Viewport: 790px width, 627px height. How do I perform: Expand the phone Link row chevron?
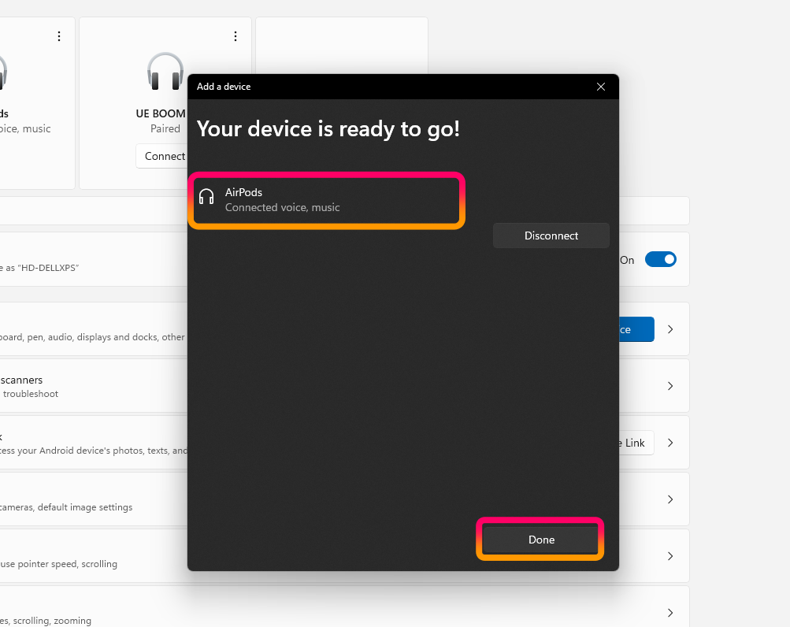[x=670, y=443]
